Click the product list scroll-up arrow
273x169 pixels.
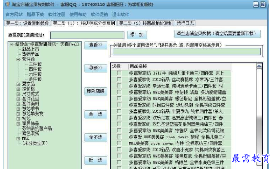[259, 66]
